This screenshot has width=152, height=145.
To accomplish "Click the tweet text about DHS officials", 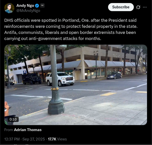I will coord(71,29).
